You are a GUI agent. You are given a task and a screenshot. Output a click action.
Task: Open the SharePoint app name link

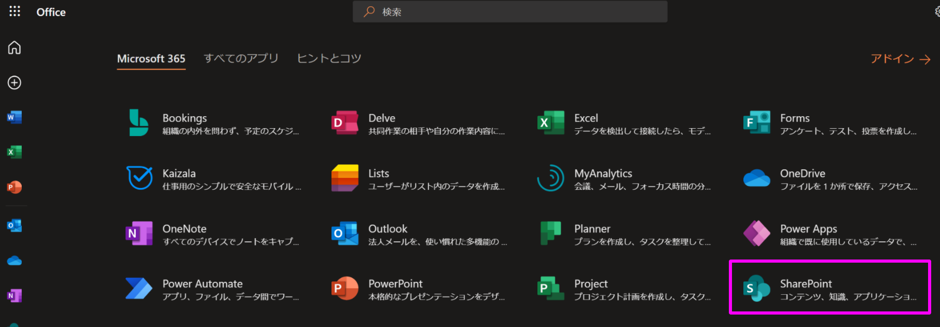[806, 284]
